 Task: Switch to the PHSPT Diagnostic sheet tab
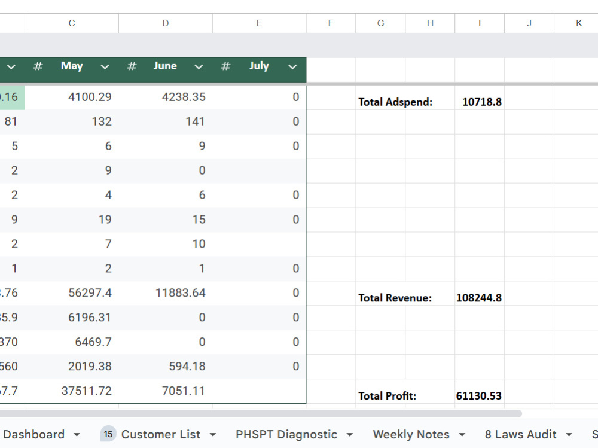pos(286,434)
